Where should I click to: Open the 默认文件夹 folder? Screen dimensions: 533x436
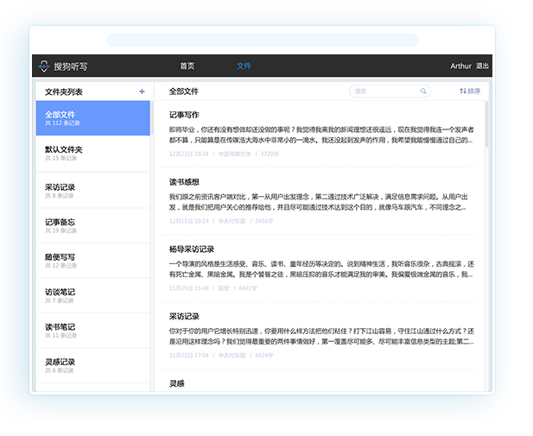tap(92, 154)
